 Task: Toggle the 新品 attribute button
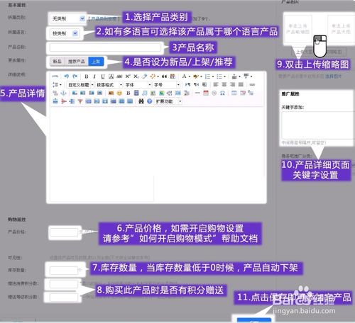pos(57,62)
